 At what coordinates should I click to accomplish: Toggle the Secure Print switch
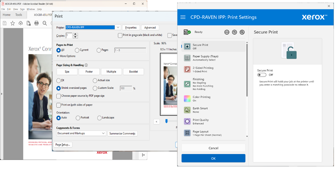262,75
